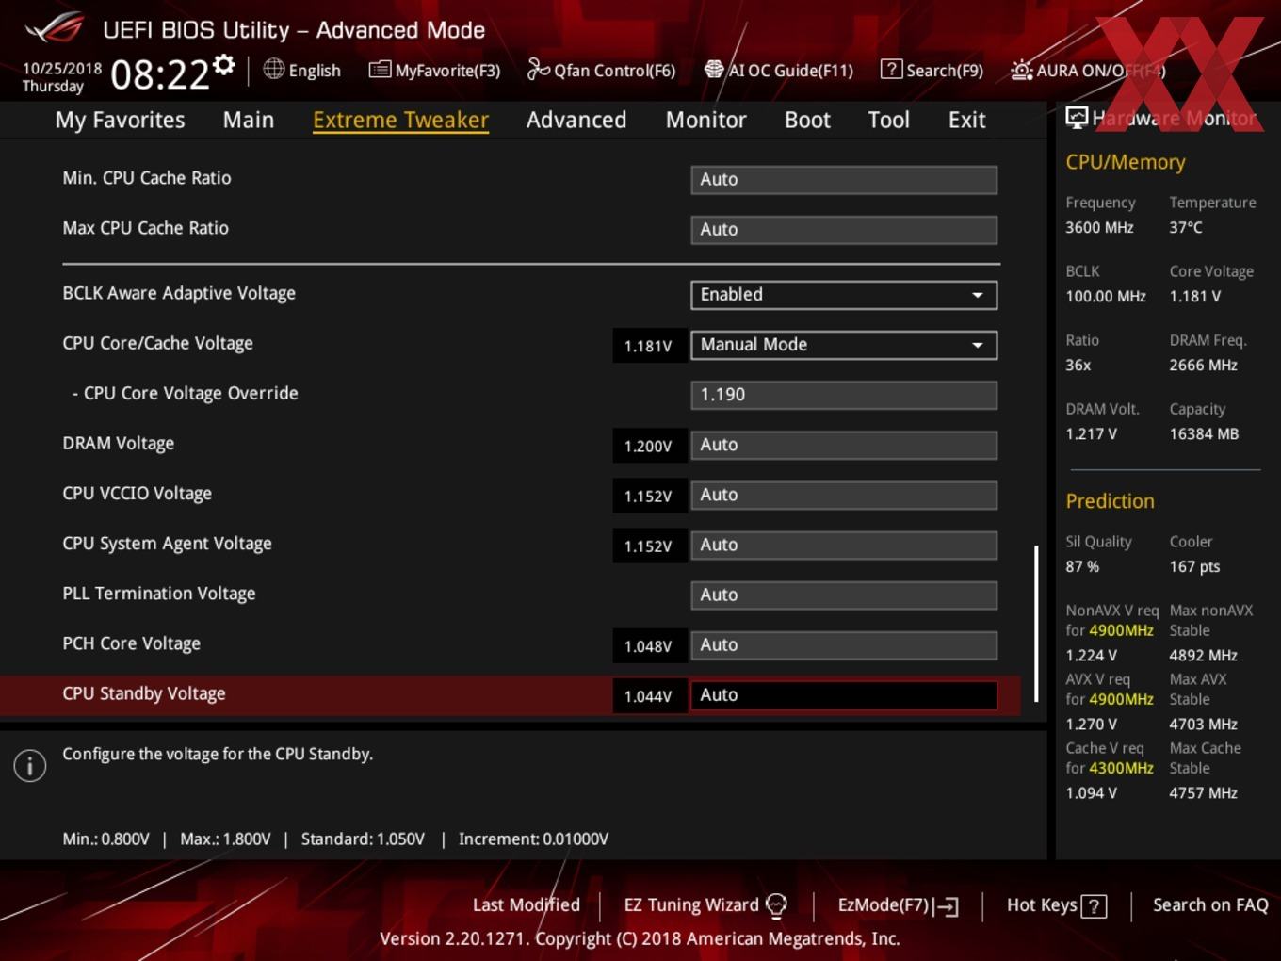Click the globe language icon
This screenshot has width=1281, height=961.
click(x=273, y=69)
